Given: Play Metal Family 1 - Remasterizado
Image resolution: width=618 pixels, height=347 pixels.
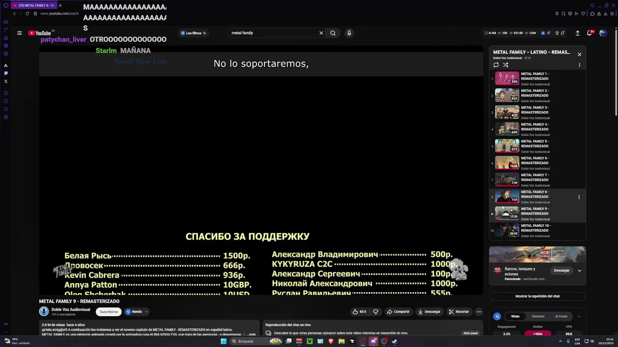Looking at the screenshot, I should pyautogui.click(x=538, y=79).
